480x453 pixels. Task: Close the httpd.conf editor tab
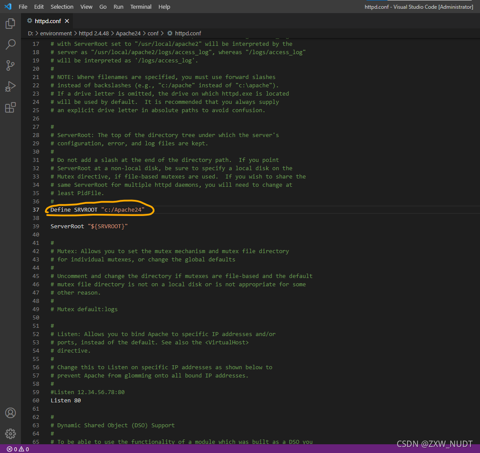(x=67, y=21)
